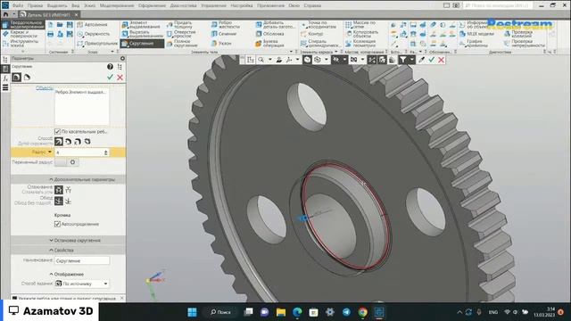Open dropdown arrow next to filter funnel
The height and width of the screenshot is (321, 571).
[x=412, y=60]
